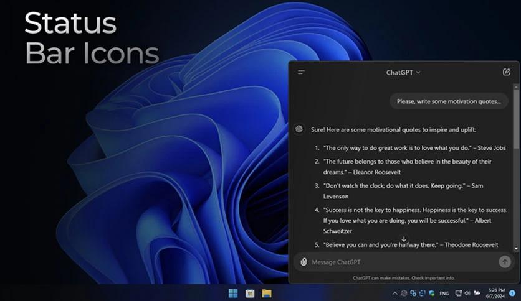The image size is (521, 301).
Task: Start a new chat with the compose icon
Action: tap(506, 72)
